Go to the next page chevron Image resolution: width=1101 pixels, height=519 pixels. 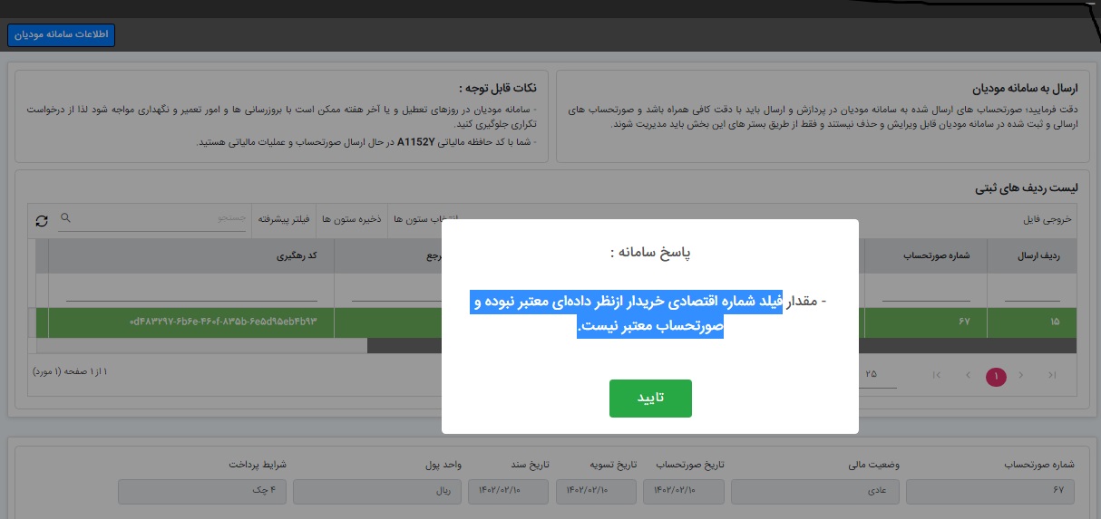coord(1021,375)
